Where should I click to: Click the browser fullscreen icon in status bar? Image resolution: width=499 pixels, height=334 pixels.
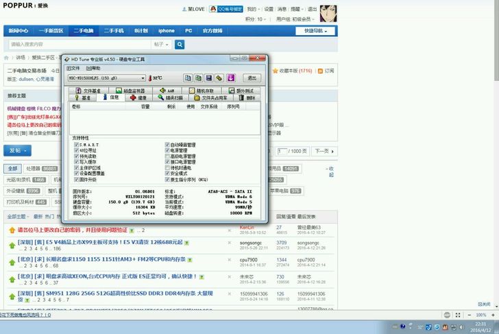(458, 315)
